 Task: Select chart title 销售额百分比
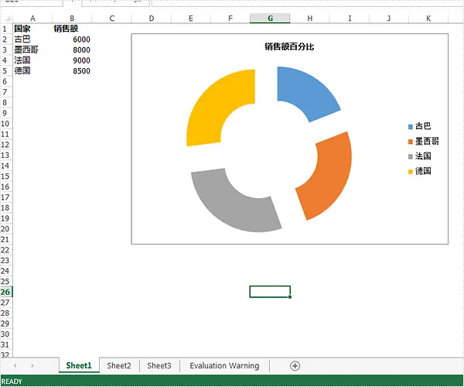tap(289, 46)
